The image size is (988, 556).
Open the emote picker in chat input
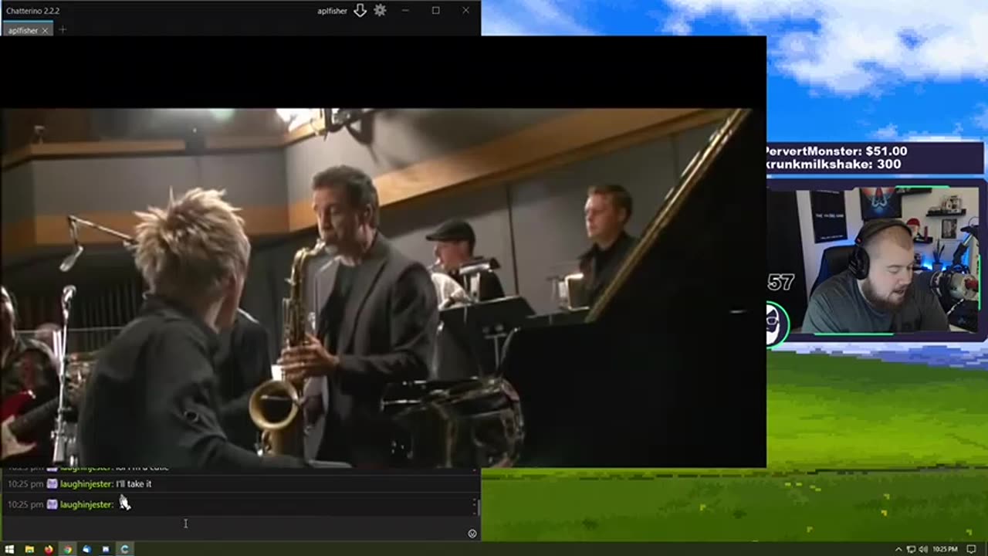click(x=472, y=534)
